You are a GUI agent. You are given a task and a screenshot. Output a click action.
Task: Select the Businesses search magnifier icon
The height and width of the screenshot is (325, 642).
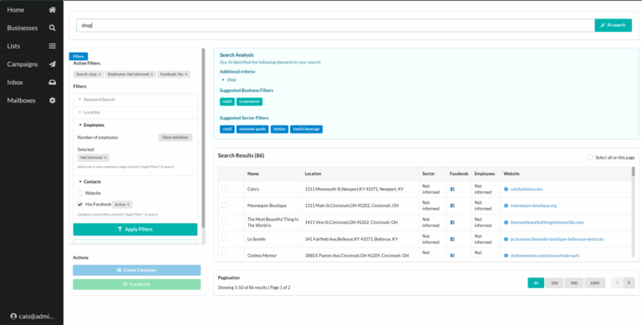pos(53,28)
